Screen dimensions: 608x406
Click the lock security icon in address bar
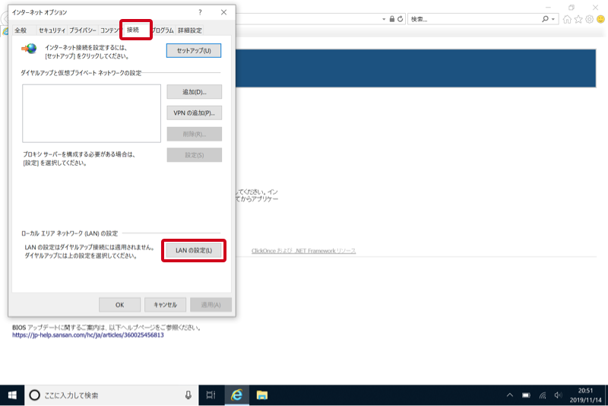[392, 19]
